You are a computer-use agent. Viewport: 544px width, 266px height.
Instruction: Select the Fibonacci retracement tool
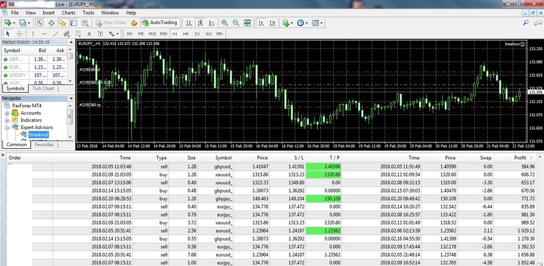[77, 34]
